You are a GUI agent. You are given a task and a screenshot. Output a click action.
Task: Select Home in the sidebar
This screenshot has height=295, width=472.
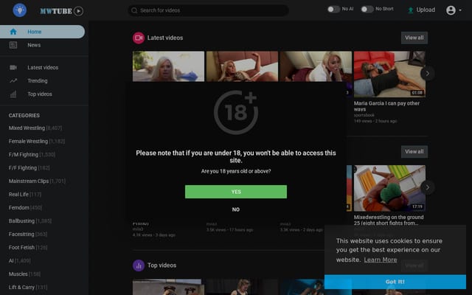click(x=43, y=32)
